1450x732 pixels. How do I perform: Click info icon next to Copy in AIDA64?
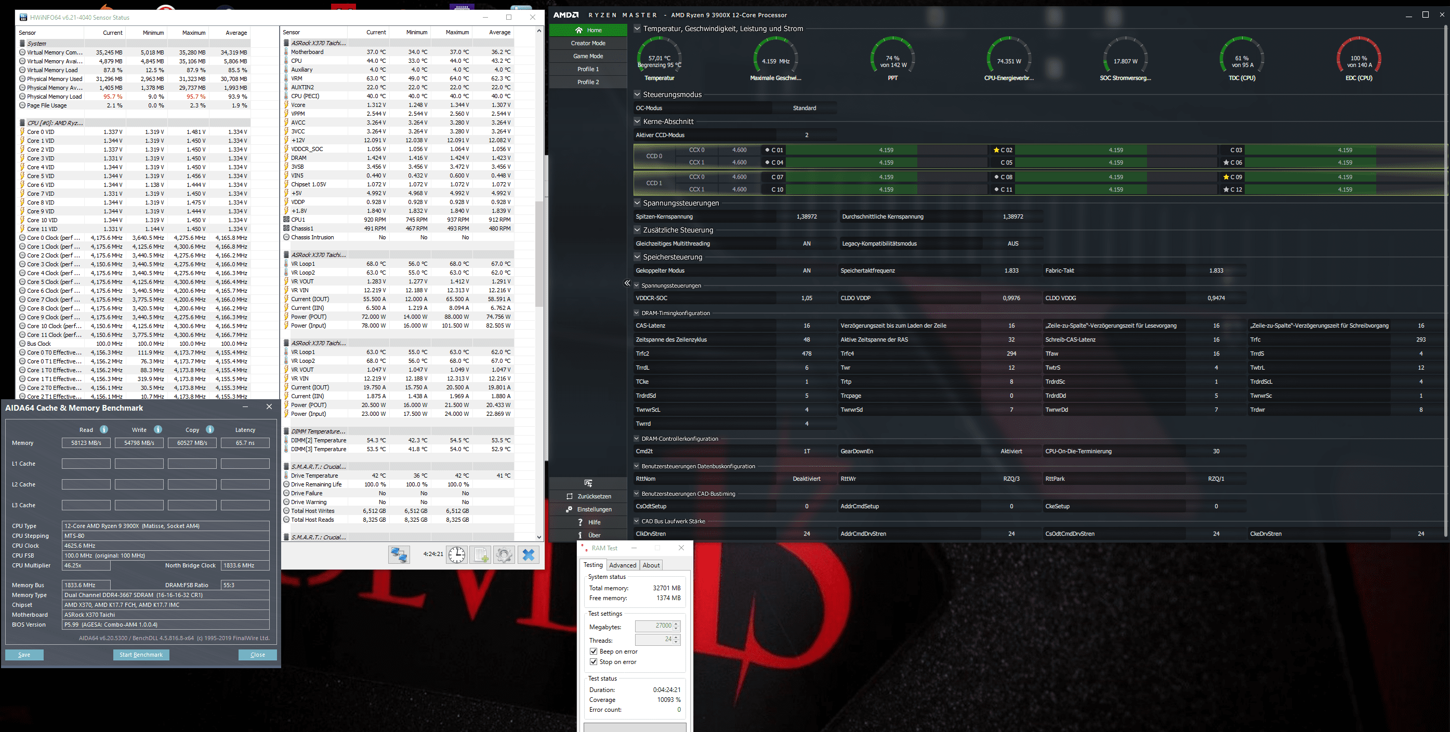(x=210, y=429)
